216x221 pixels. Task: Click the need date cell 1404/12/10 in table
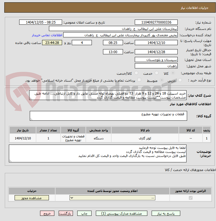23,138
